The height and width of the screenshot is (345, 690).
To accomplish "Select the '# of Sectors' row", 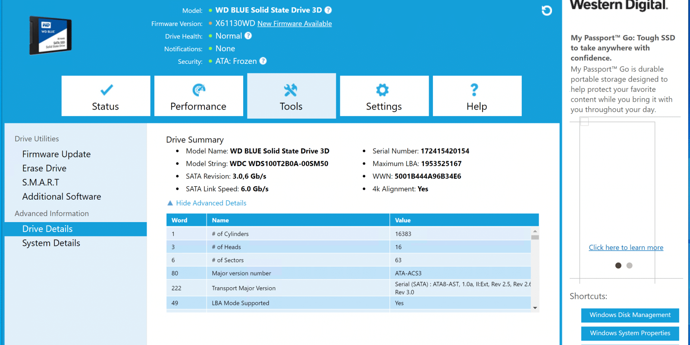I will [348, 260].
